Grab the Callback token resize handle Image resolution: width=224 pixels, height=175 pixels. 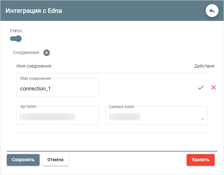click(x=202, y=119)
